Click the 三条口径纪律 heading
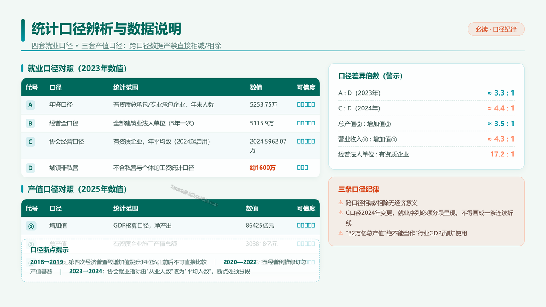This screenshot has width=546, height=307. pyautogui.click(x=359, y=189)
